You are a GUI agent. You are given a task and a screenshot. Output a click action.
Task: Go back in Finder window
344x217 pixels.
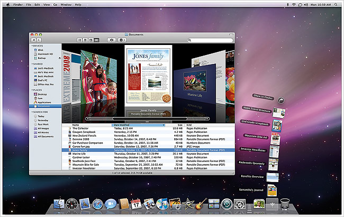[33, 40]
